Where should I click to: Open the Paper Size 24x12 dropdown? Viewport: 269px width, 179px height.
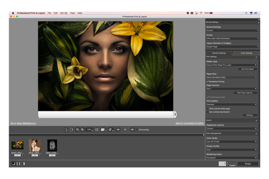click(232, 78)
